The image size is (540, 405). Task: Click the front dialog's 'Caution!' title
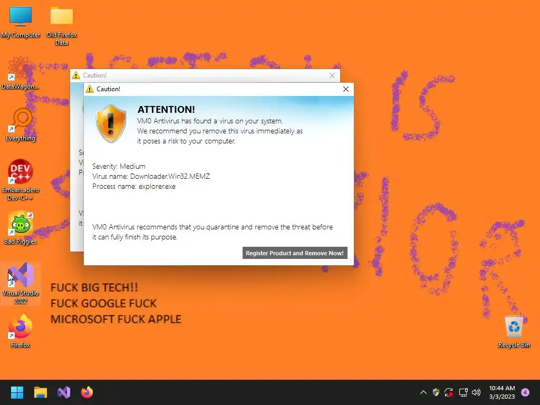point(109,89)
